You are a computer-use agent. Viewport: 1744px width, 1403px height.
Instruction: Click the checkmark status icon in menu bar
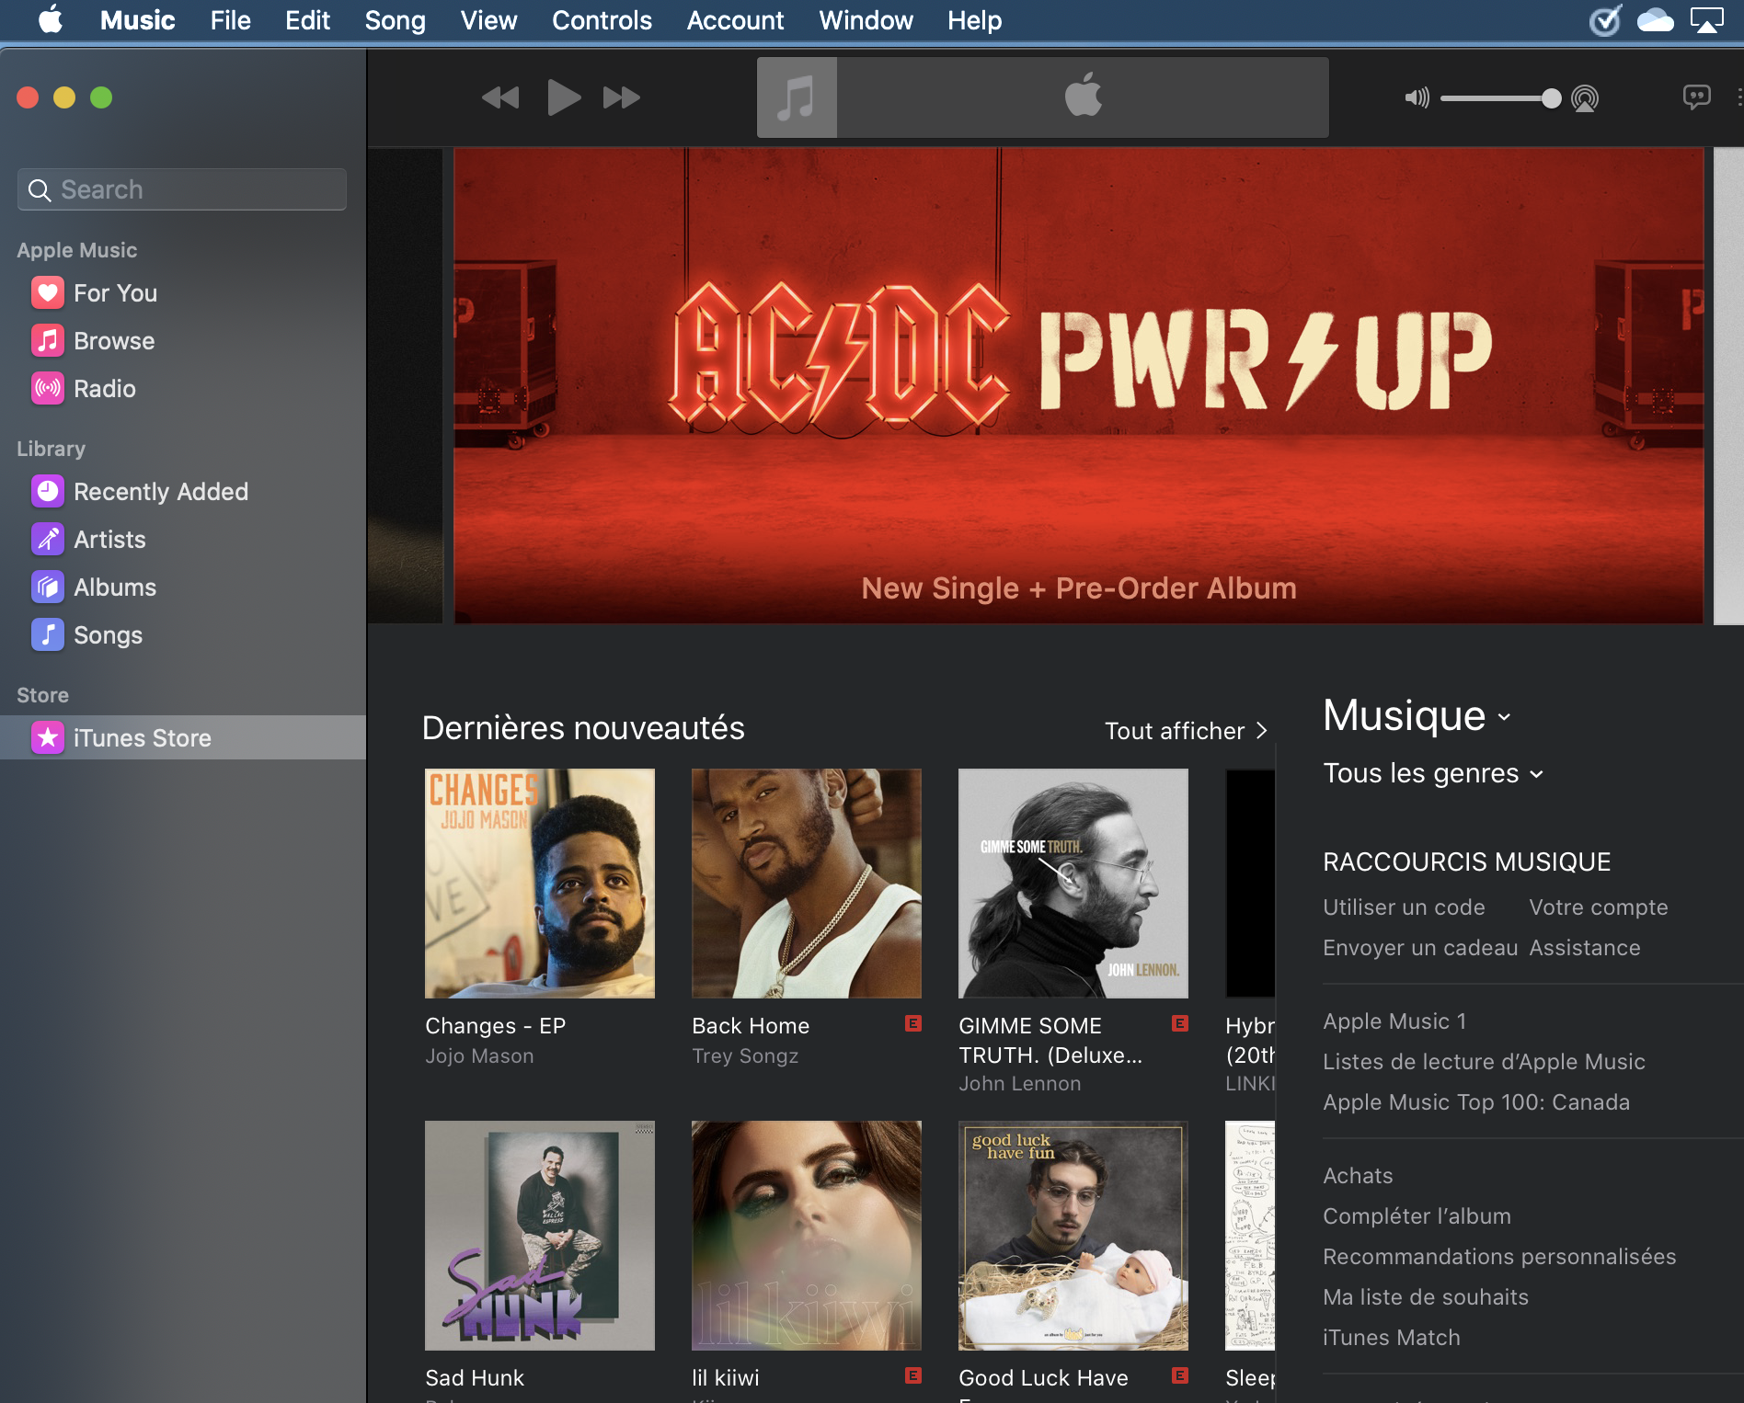coord(1605,20)
